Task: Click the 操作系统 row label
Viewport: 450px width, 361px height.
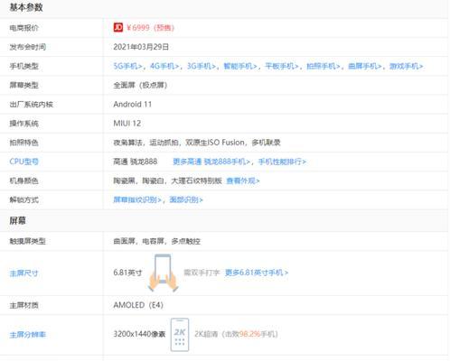Action: [x=24, y=124]
